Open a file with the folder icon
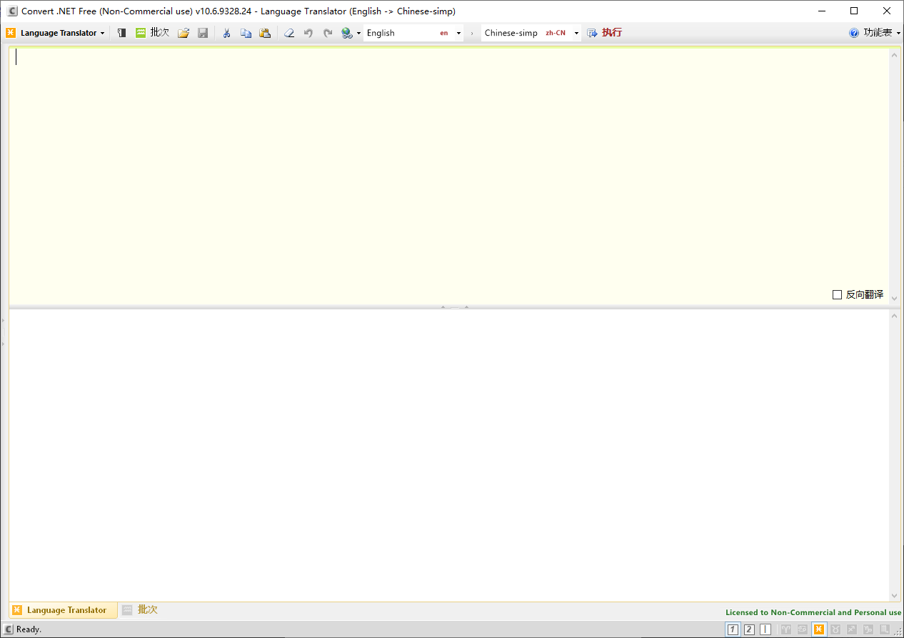904x638 pixels. [184, 33]
